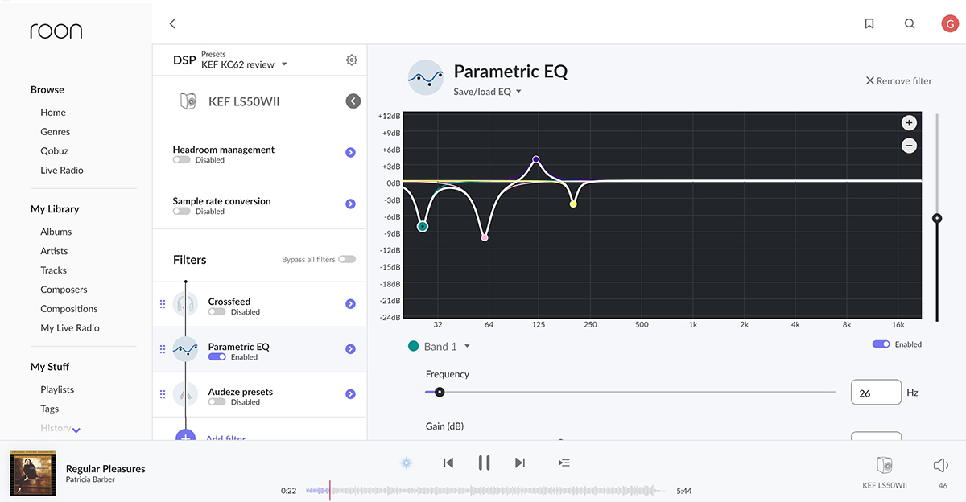This screenshot has height=502, width=966.
Task: Enable Headroom management toggle
Action: (x=181, y=160)
